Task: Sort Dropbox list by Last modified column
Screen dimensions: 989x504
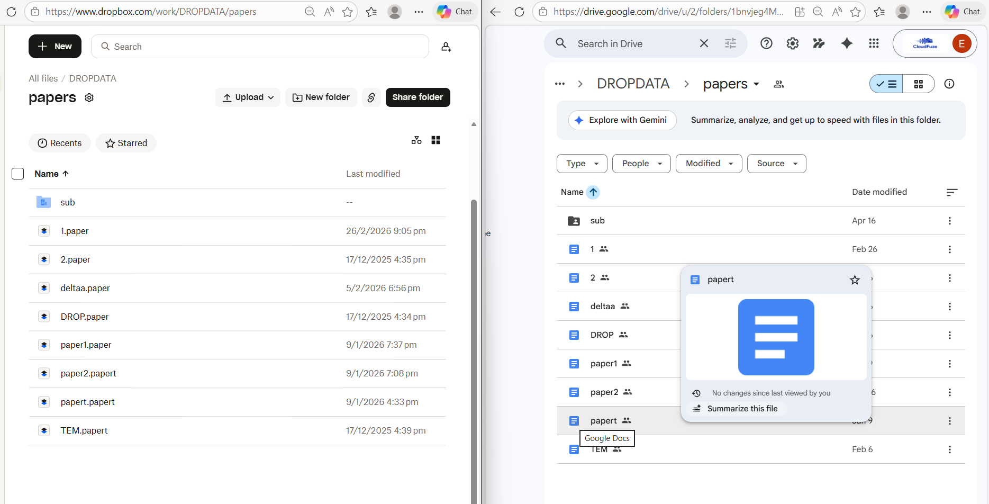Action: click(373, 174)
